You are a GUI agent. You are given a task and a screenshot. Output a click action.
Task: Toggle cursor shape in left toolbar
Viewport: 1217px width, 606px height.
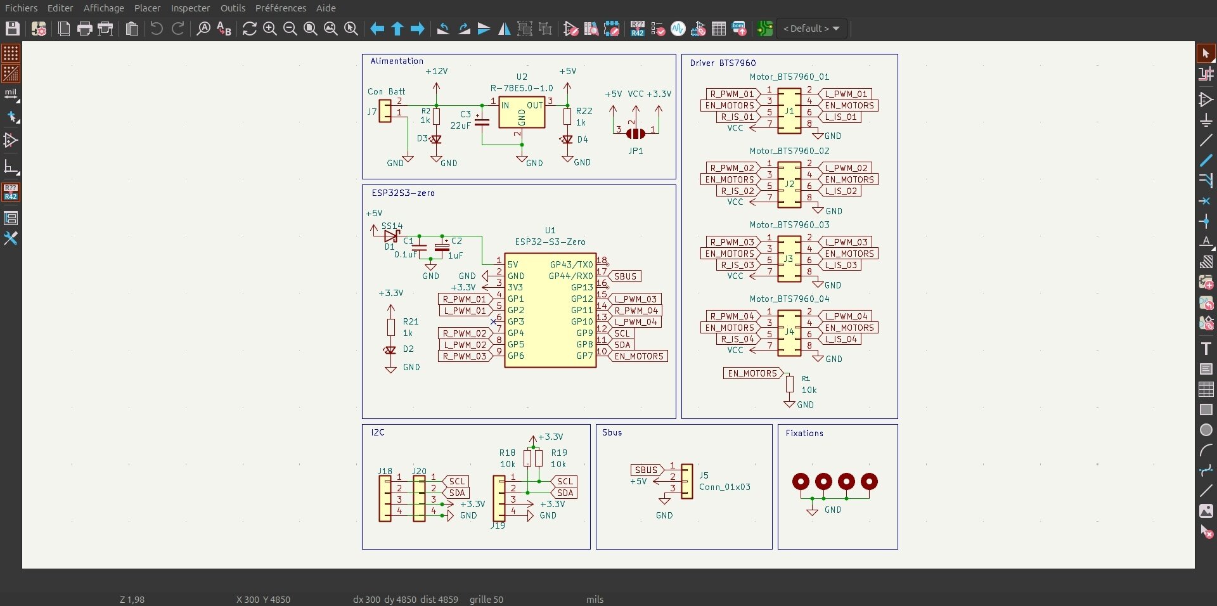pos(11,117)
